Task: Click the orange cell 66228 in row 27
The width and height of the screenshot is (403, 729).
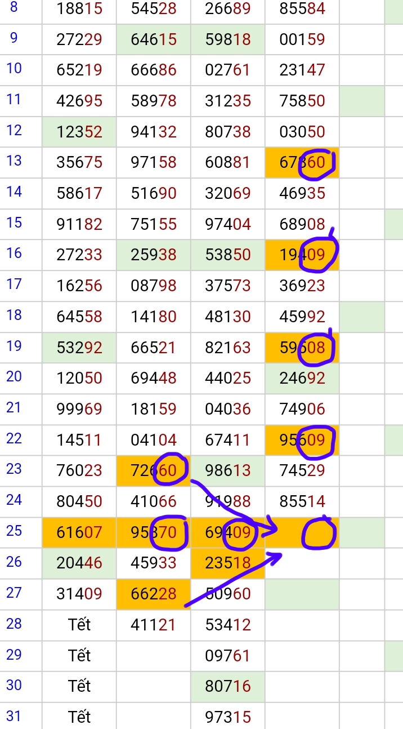Action: 154,593
